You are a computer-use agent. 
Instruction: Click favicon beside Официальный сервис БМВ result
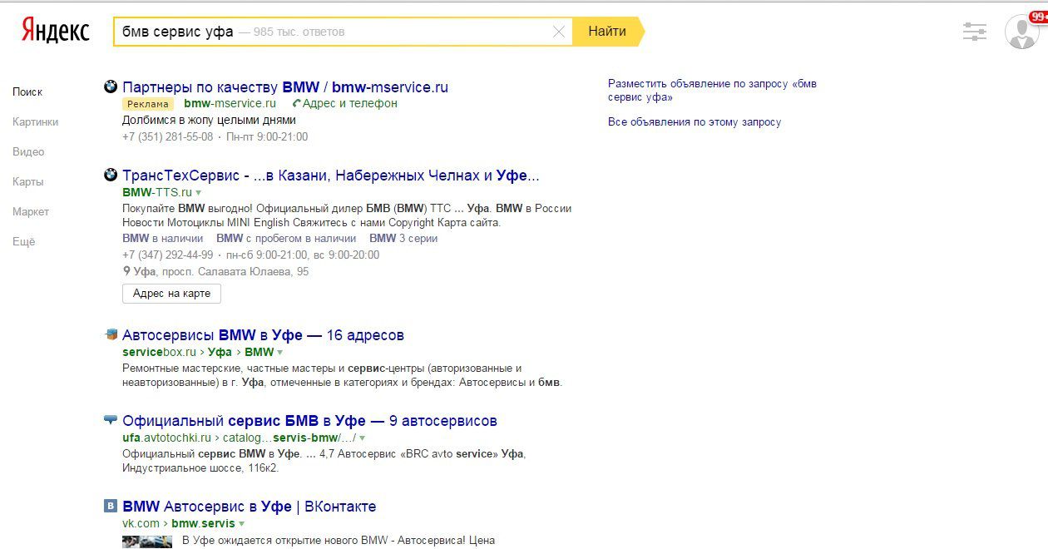[x=111, y=419]
